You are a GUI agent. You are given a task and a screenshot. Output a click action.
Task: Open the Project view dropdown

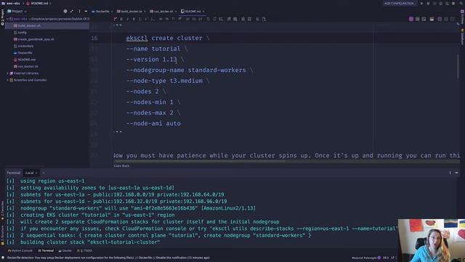tap(17, 12)
